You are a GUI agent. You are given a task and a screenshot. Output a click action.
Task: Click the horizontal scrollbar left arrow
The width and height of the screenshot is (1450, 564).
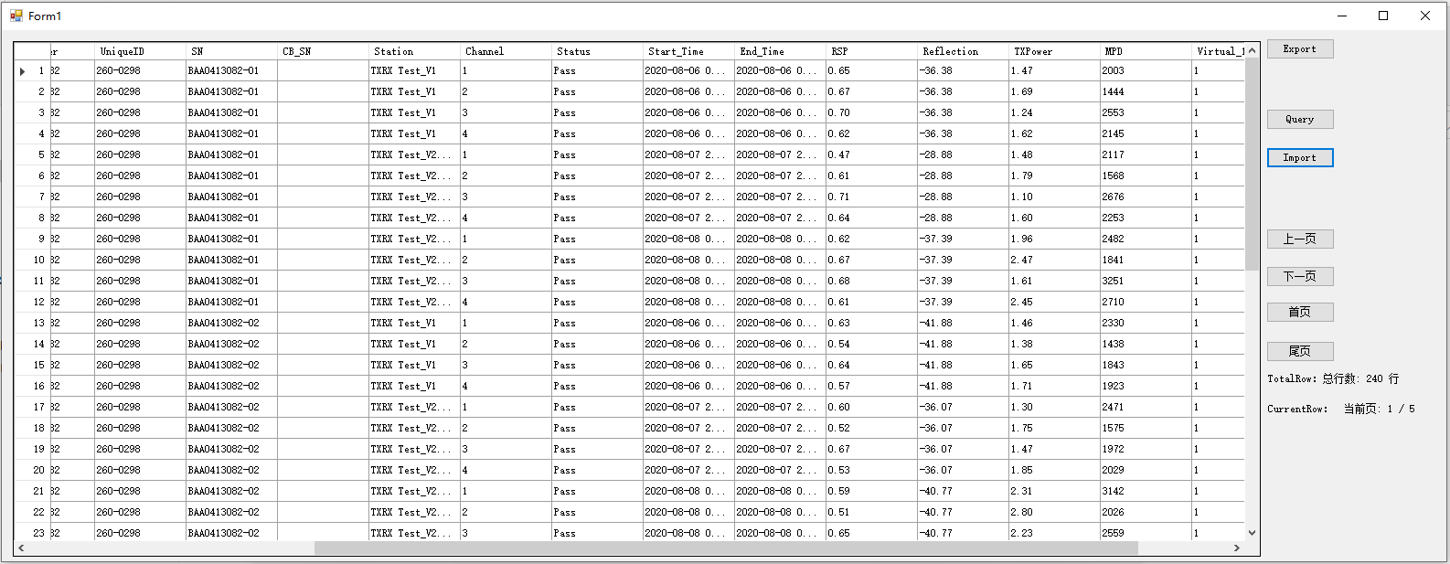coord(21,548)
